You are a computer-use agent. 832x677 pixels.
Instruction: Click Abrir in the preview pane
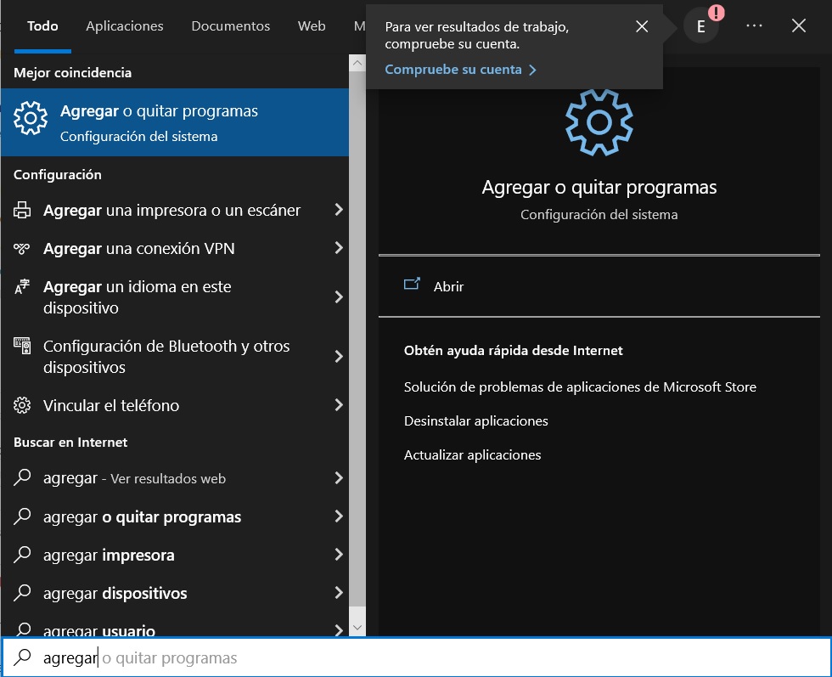point(448,287)
